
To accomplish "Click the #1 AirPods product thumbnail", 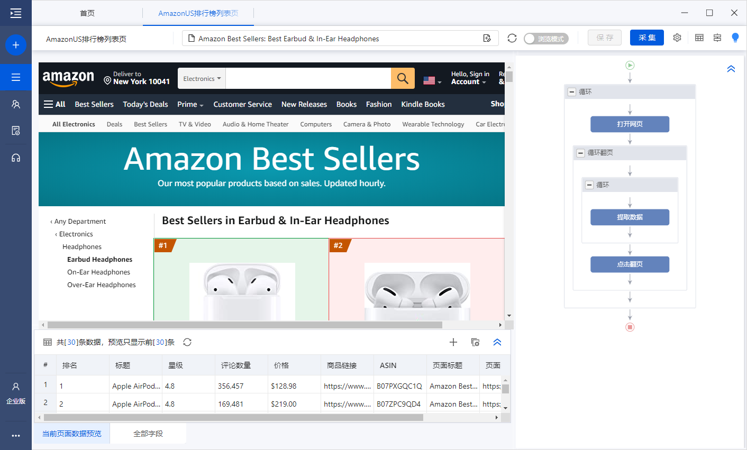I will click(242, 291).
